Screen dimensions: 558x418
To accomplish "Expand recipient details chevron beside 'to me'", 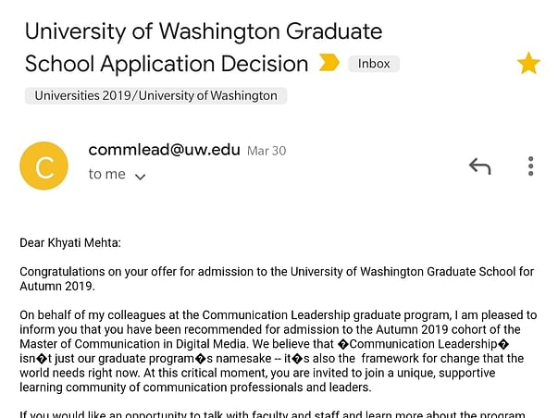I will [141, 177].
